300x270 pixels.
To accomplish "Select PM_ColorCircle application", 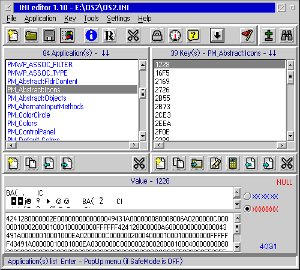I will (72, 115).
